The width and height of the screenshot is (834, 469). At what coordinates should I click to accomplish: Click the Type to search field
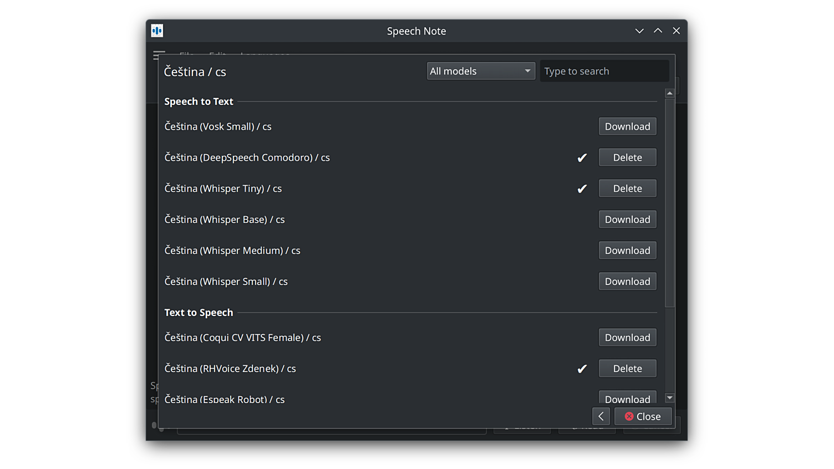click(604, 71)
